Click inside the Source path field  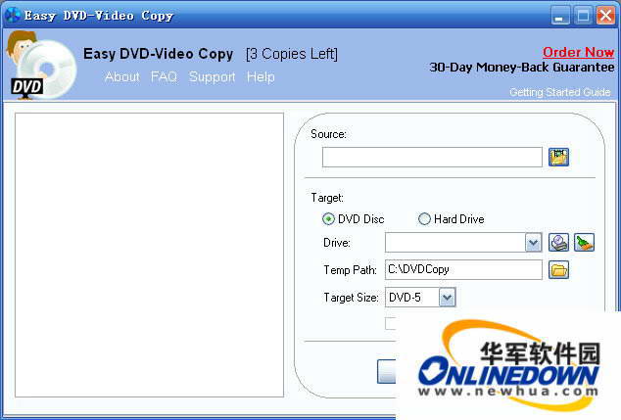(432, 158)
